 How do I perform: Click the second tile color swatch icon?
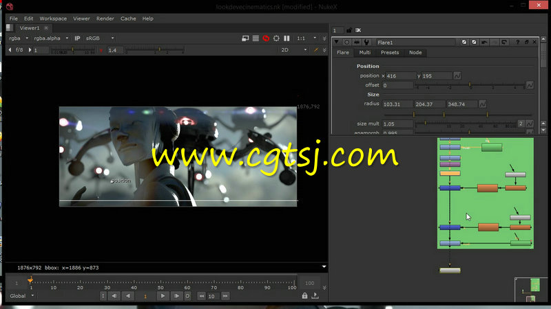pyautogui.click(x=474, y=42)
